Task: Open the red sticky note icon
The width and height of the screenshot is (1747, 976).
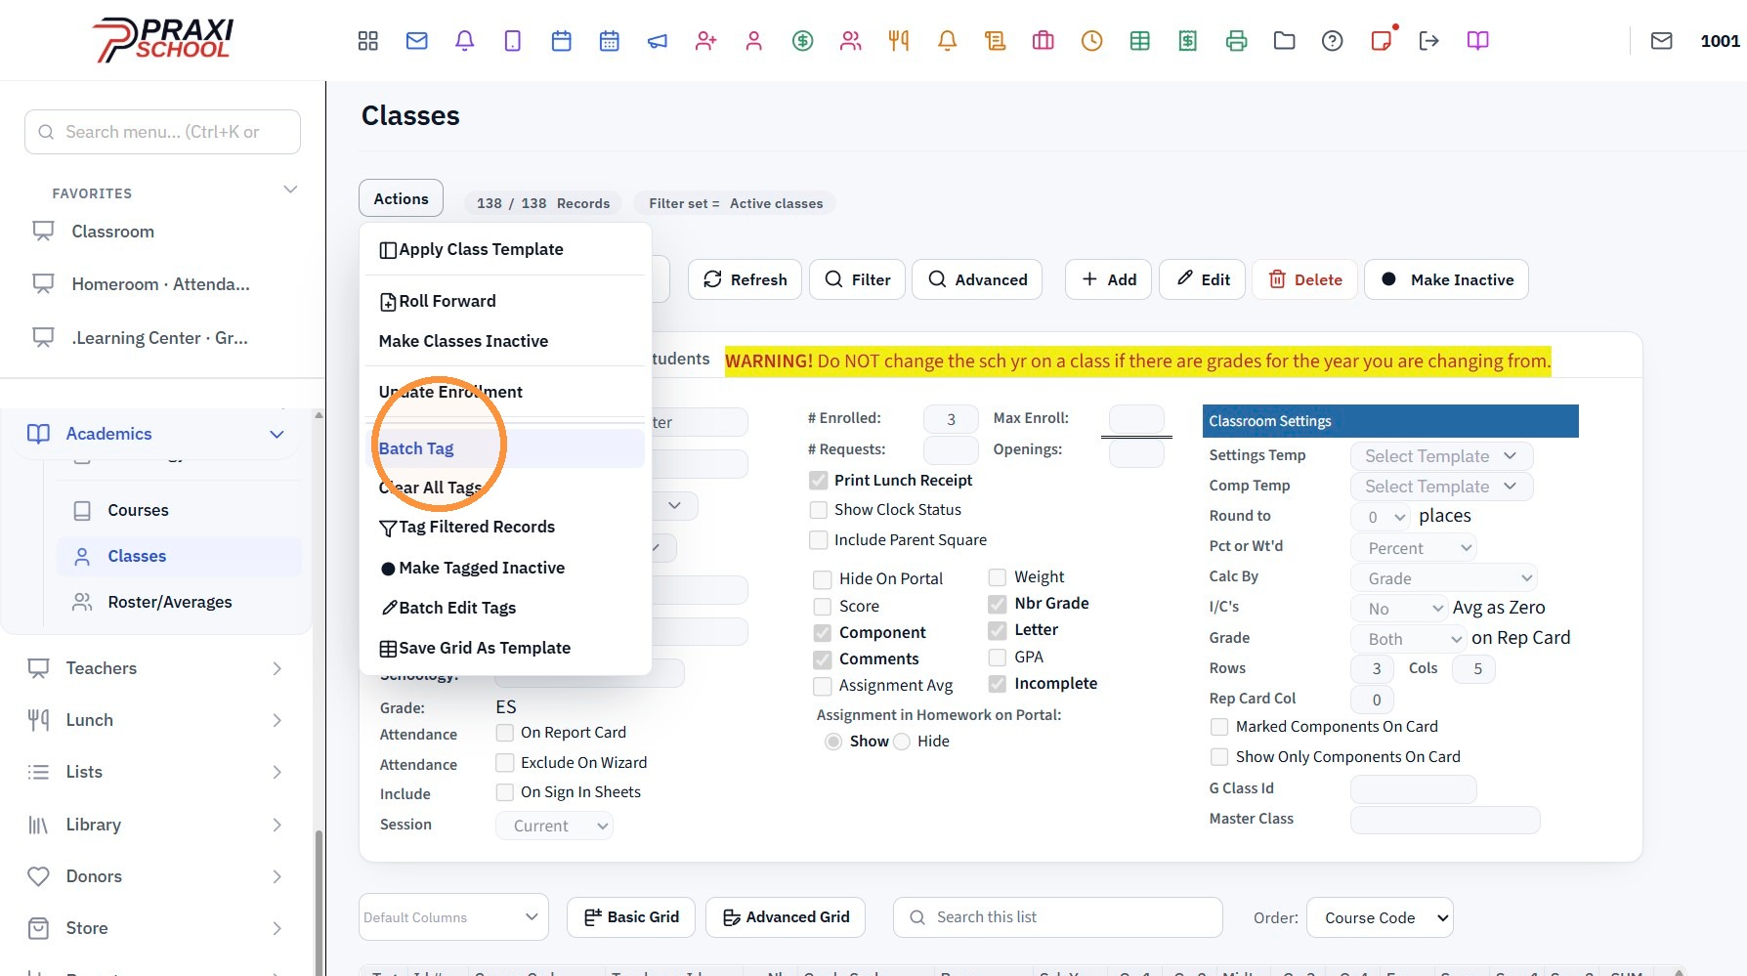Action: tap(1381, 41)
